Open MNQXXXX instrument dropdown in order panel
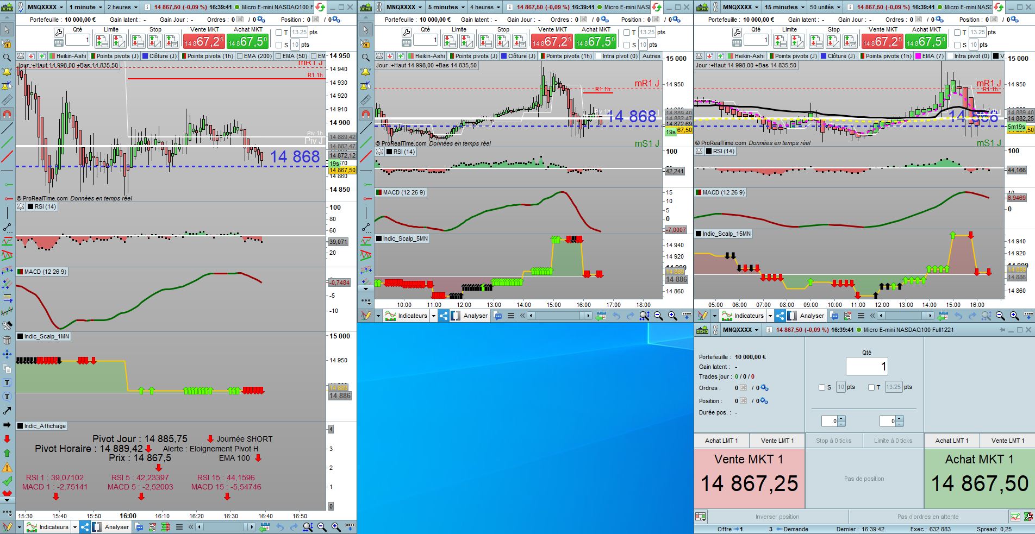The image size is (1035, 534). 740,330
